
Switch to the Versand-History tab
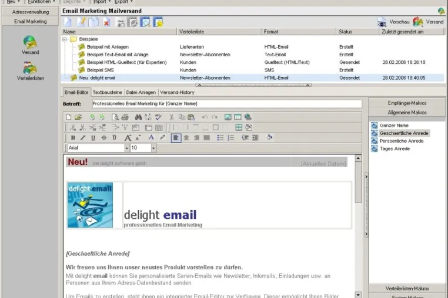pyautogui.click(x=177, y=93)
